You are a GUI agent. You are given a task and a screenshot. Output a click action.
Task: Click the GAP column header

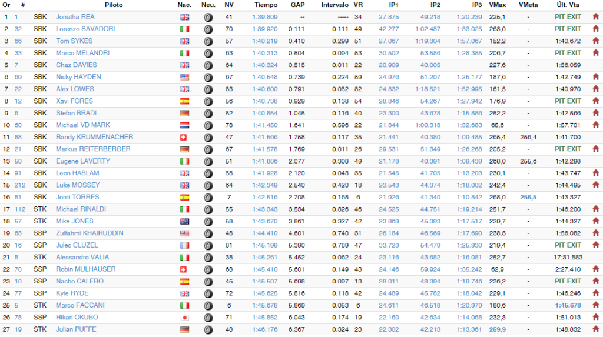tap(297, 5)
